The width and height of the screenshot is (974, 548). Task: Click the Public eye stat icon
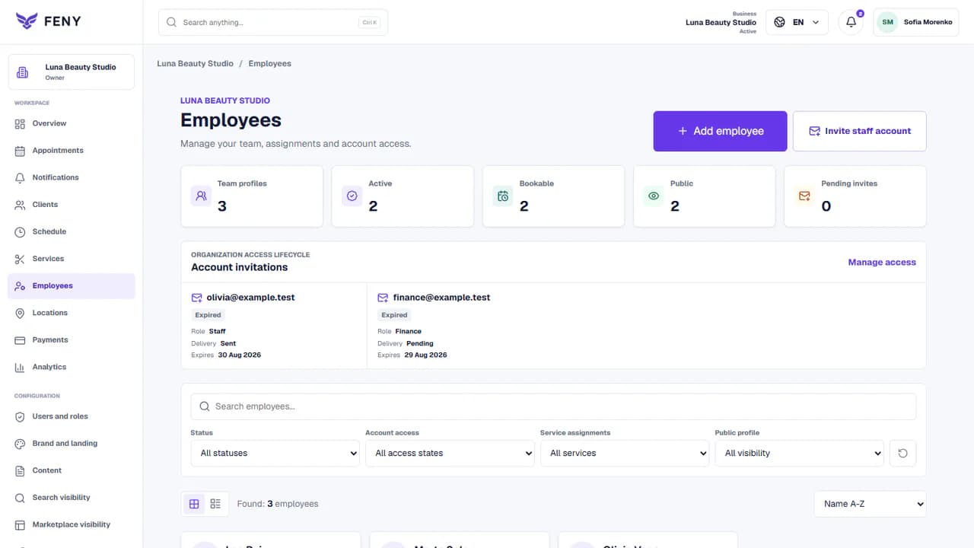click(653, 196)
